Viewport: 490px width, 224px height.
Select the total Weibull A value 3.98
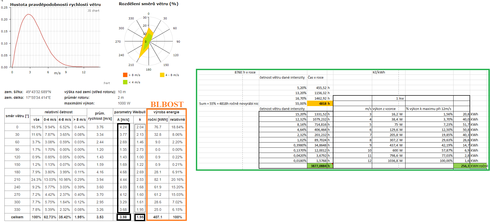point(123,217)
